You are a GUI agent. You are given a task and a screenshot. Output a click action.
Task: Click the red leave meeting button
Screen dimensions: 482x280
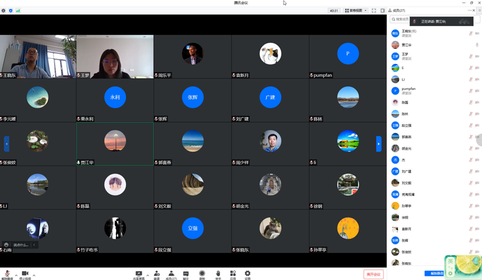(373, 274)
